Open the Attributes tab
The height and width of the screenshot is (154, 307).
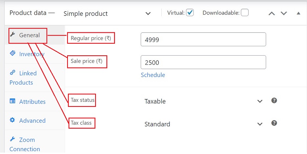pyautogui.click(x=32, y=101)
